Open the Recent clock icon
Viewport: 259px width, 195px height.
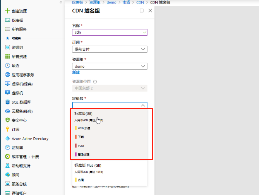(7, 65)
